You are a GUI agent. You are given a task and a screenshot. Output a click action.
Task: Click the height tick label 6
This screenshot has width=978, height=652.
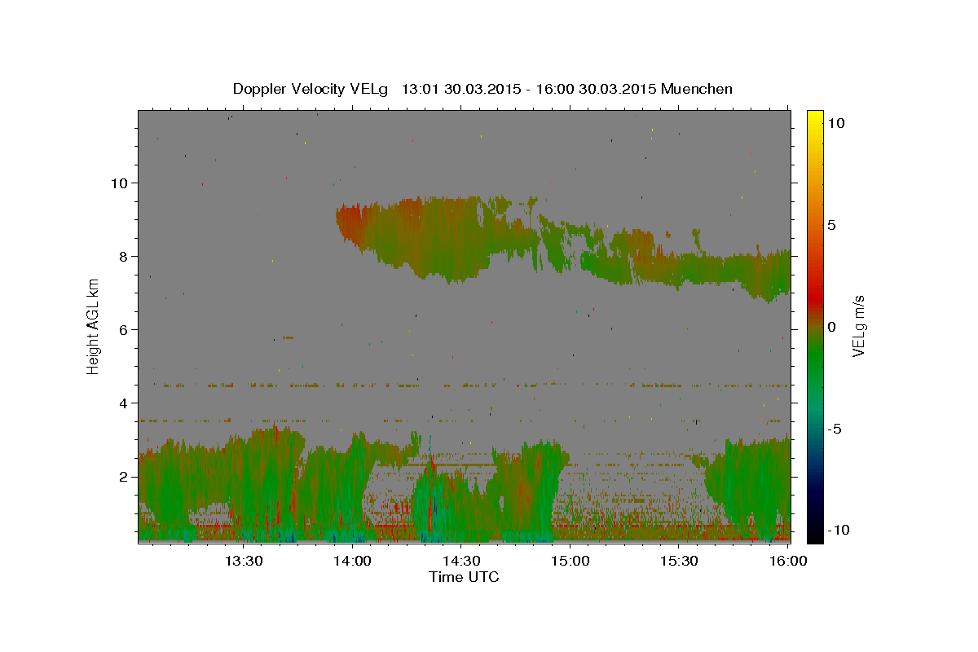pos(124,330)
